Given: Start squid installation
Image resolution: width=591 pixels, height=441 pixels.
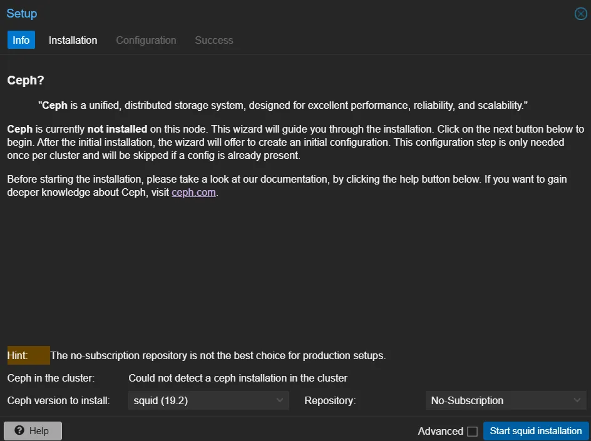Looking at the screenshot, I should coord(536,431).
